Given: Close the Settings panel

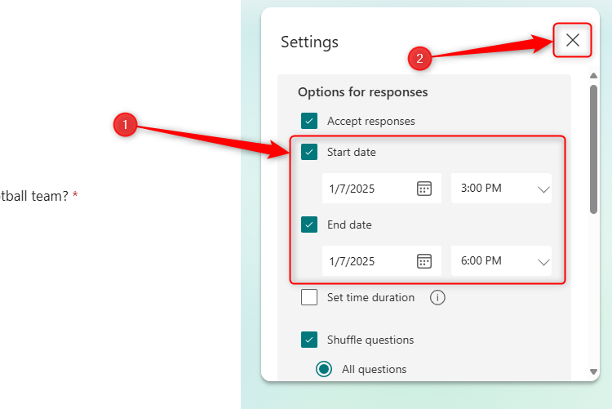Looking at the screenshot, I should click(x=573, y=40).
